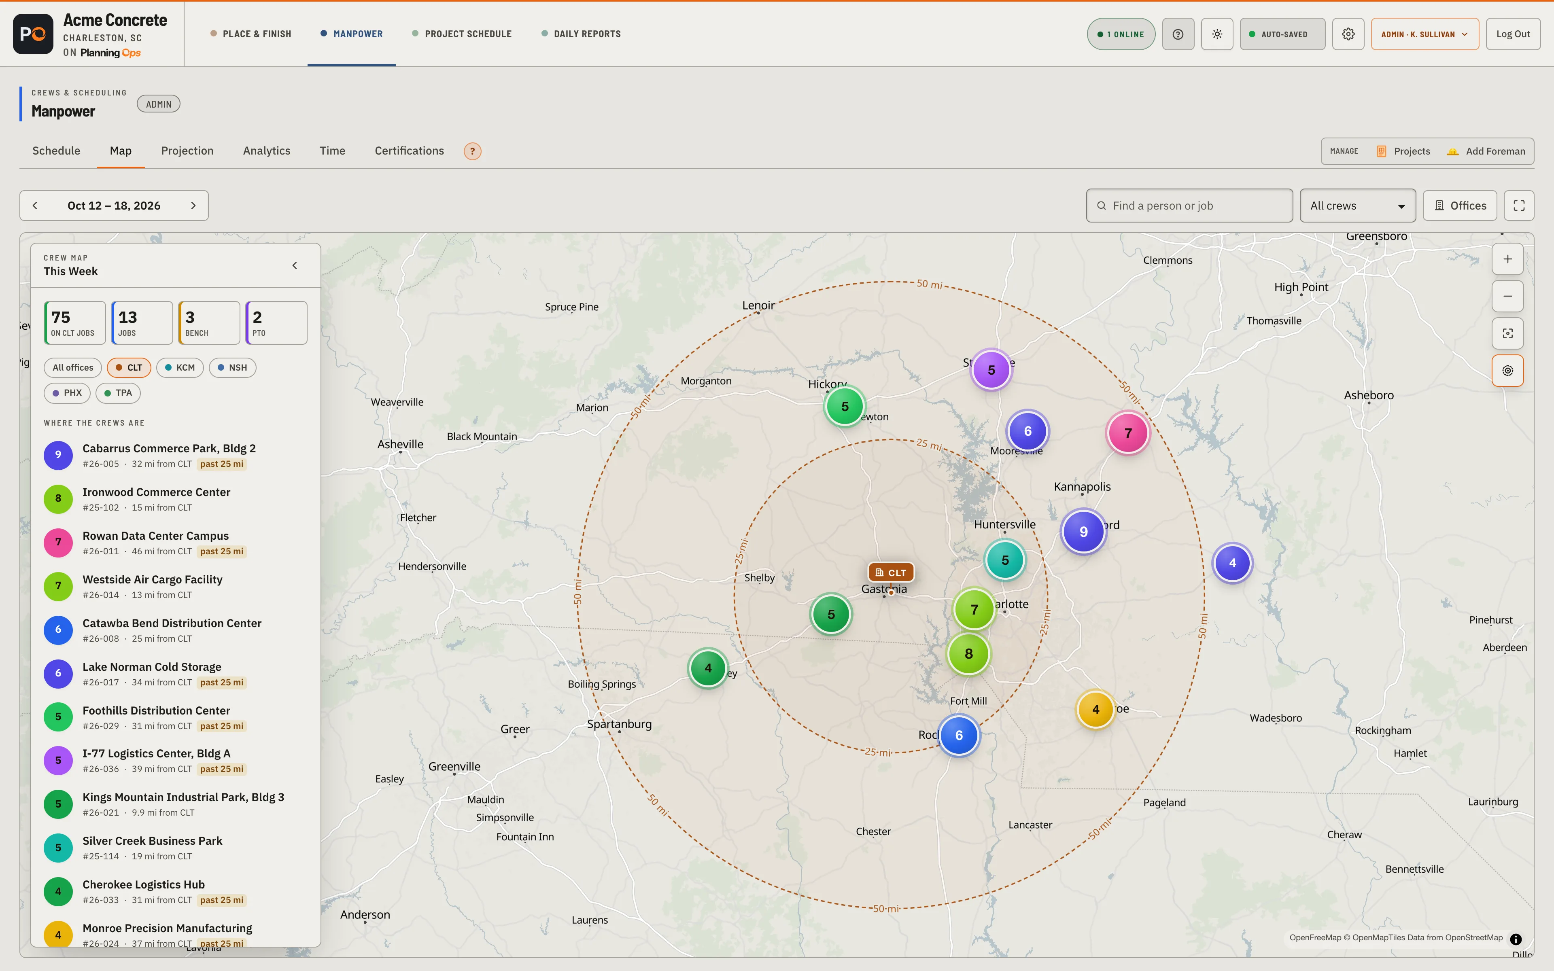The image size is (1554, 971).
Task: Toggle the radius rings target icon
Action: click(1508, 371)
